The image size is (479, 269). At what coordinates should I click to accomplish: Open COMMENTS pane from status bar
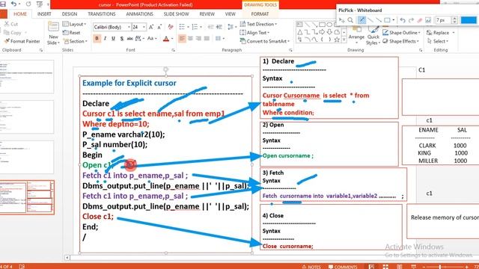[343, 267]
